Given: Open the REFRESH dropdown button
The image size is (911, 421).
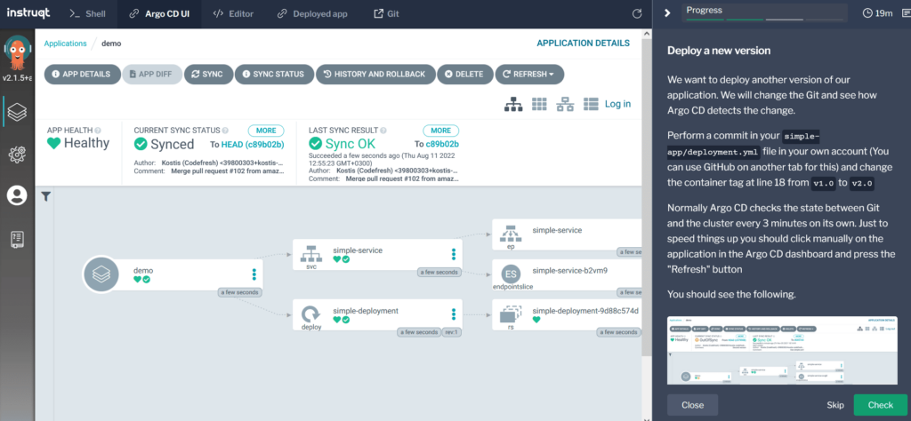Looking at the screenshot, I should click(x=528, y=75).
